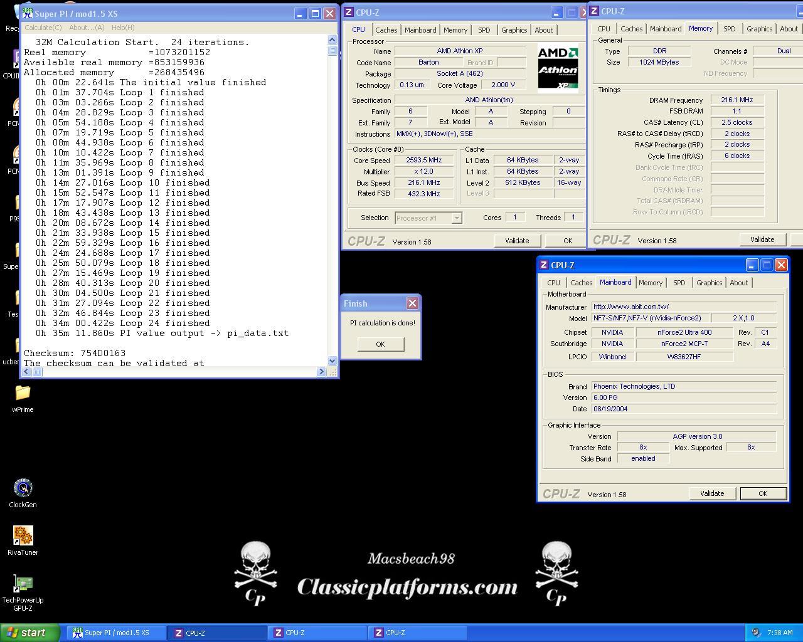Expand the Processor #1 selection dropdown
The height and width of the screenshot is (642, 803).
click(x=457, y=218)
